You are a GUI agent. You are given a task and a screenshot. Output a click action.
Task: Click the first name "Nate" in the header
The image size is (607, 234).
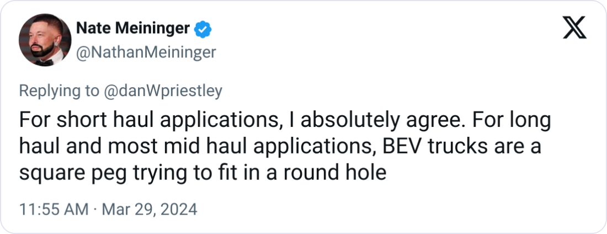[x=92, y=29]
